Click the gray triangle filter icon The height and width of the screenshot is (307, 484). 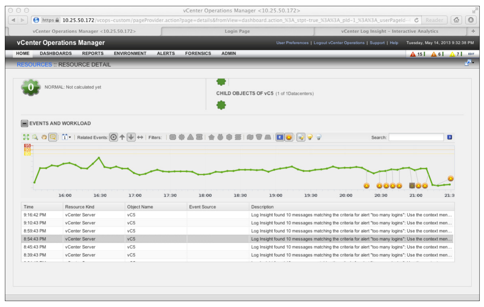click(191, 137)
